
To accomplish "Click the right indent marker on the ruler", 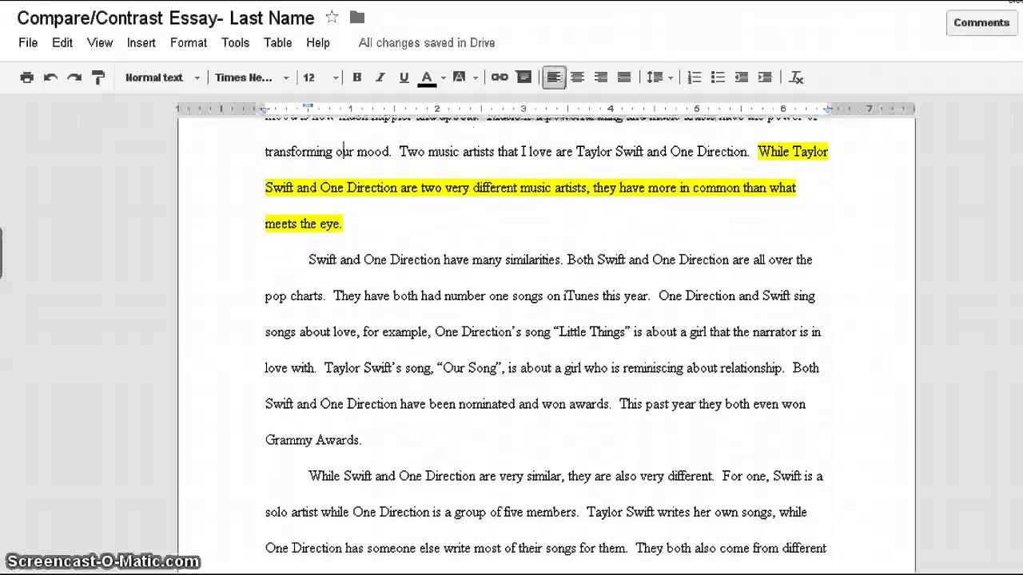I will tap(828, 109).
